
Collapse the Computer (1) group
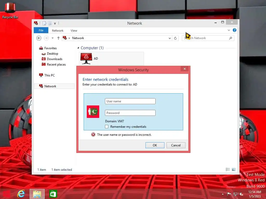pos(78,48)
